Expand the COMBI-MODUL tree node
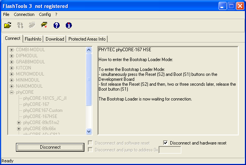Screen dimensions: 246x165 point(11,50)
